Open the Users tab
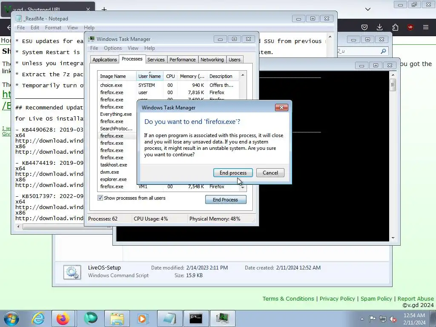 click(235, 60)
